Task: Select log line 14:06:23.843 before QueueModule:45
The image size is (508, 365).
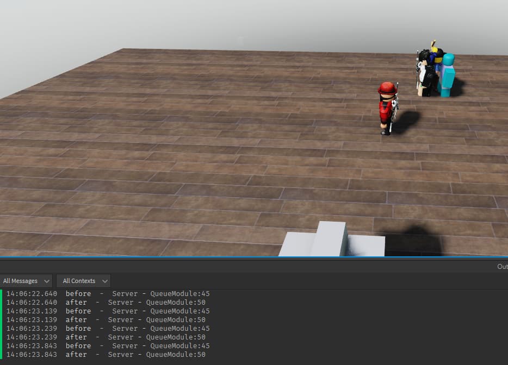Action: 108,346
